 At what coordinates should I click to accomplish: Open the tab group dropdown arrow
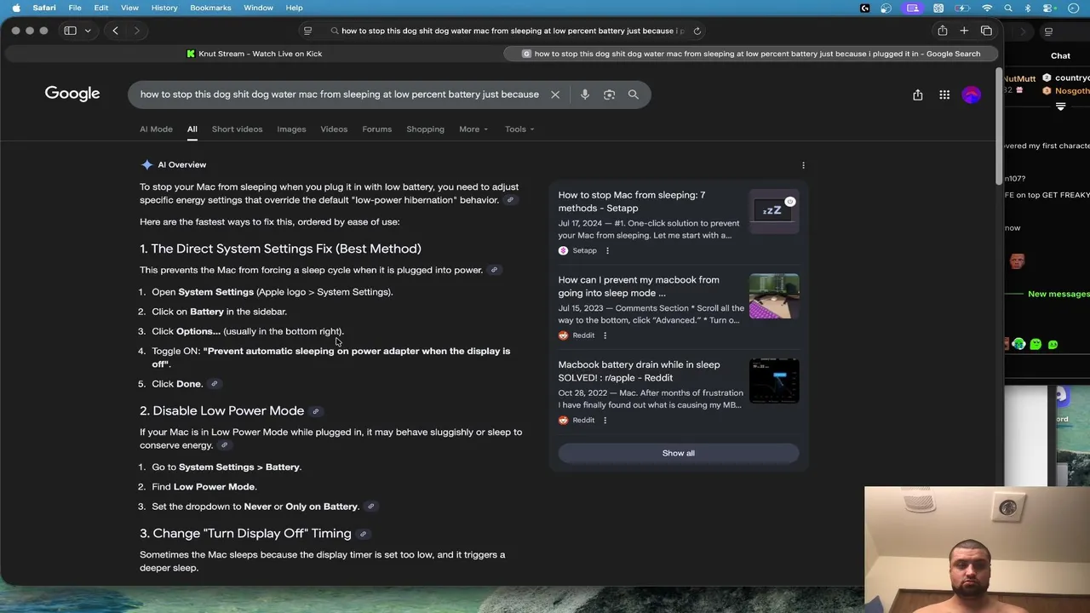point(88,31)
